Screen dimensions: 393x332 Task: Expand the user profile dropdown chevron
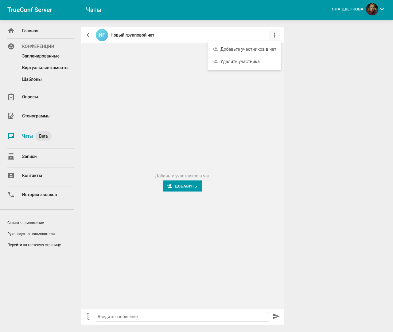point(382,9)
